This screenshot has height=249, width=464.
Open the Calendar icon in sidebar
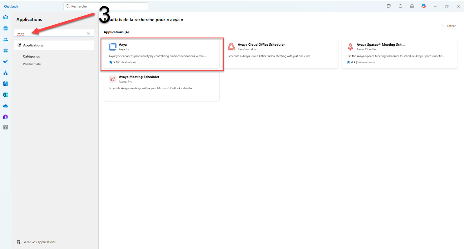coord(6,29)
